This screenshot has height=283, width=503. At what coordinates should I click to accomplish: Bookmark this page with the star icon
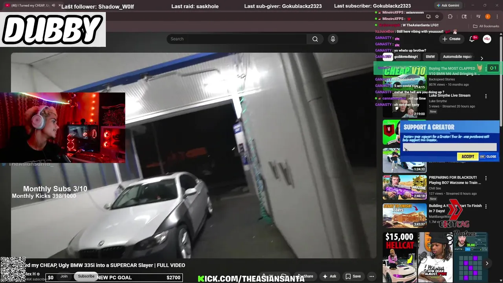tap(437, 17)
